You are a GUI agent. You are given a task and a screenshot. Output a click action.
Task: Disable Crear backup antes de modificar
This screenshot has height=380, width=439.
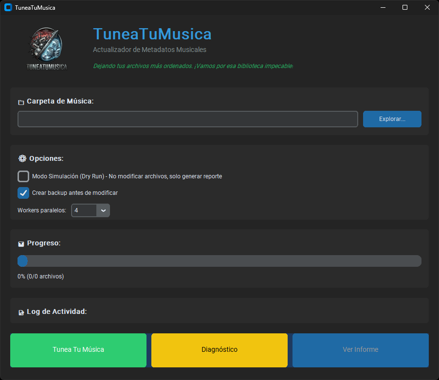pyautogui.click(x=23, y=193)
